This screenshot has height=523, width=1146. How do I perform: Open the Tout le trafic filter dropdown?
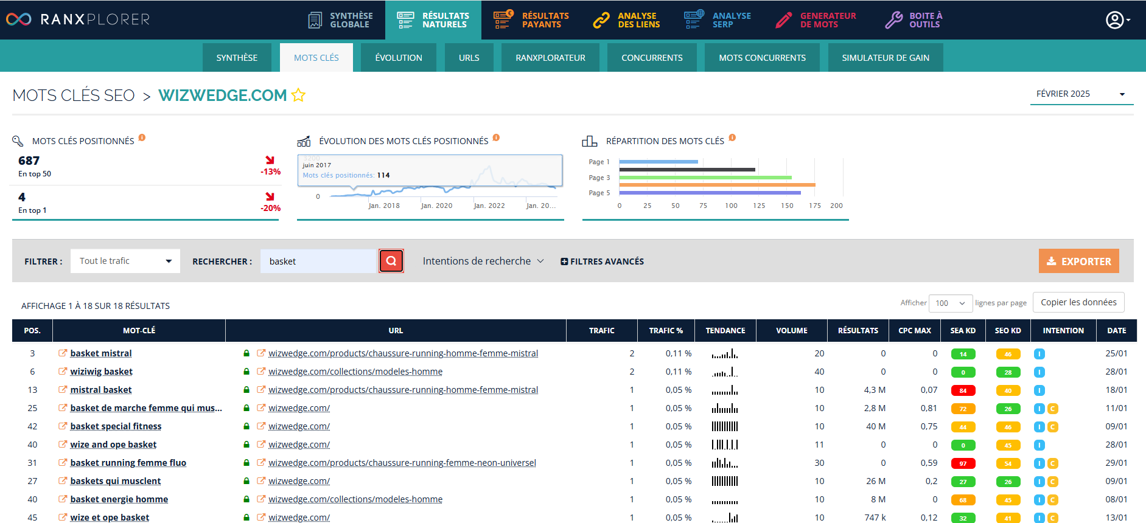click(125, 261)
